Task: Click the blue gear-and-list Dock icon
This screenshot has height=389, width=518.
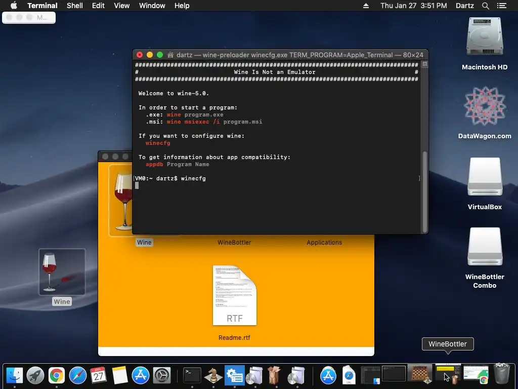Action: click(x=235, y=375)
